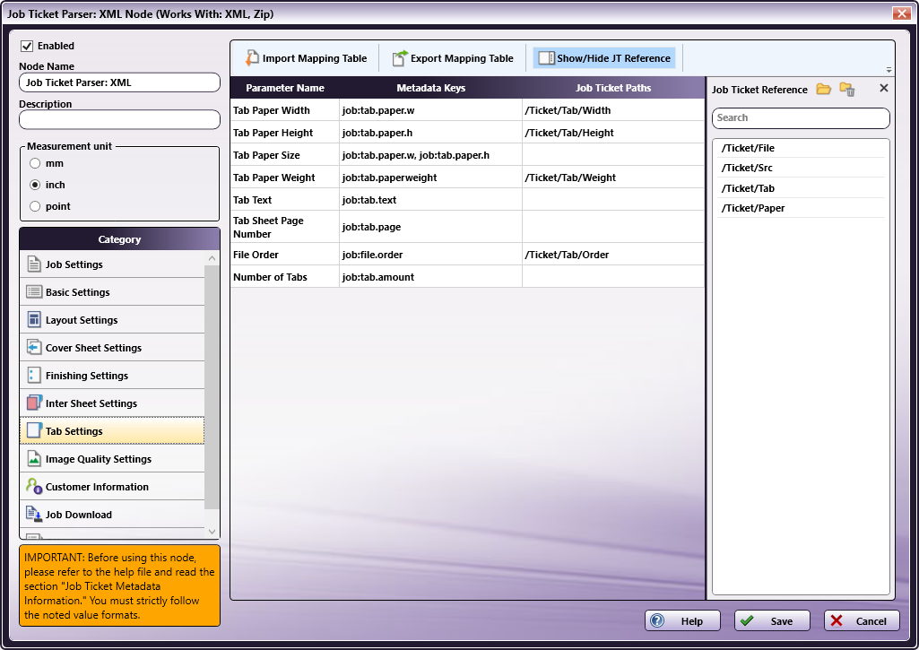Screen dimensions: 919x650
Task: Click the Node Name input field
Action: click(x=119, y=82)
